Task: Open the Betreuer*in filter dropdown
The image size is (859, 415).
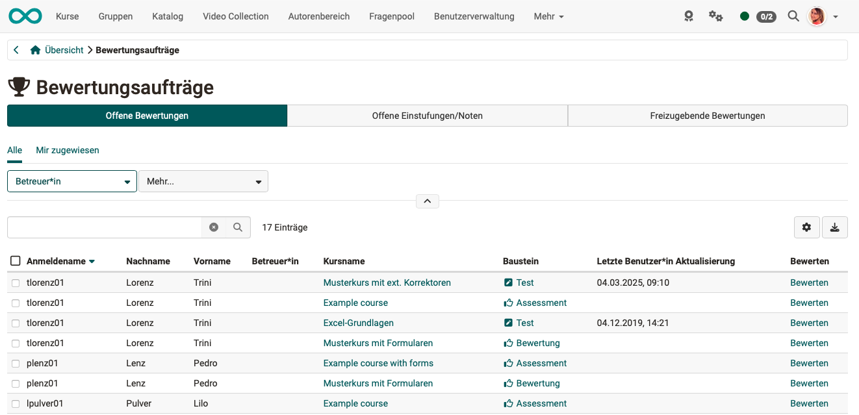Action: pos(71,181)
